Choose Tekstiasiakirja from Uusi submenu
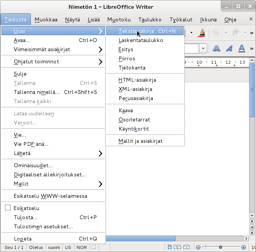This screenshot has width=256, height=252. click(x=145, y=31)
